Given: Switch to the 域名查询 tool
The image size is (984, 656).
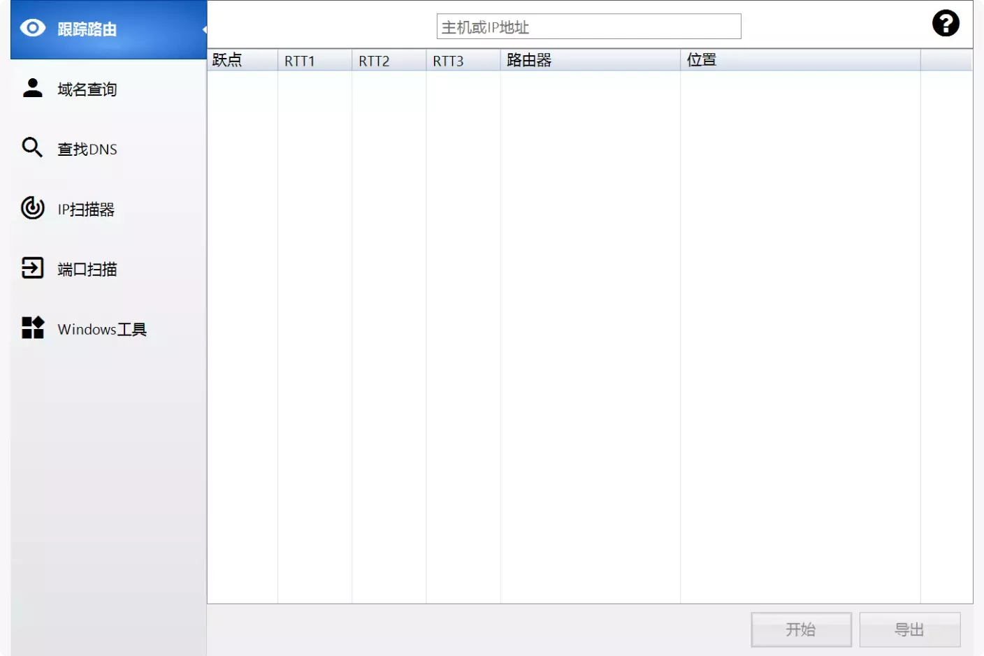Looking at the screenshot, I should pyautogui.click(x=87, y=89).
